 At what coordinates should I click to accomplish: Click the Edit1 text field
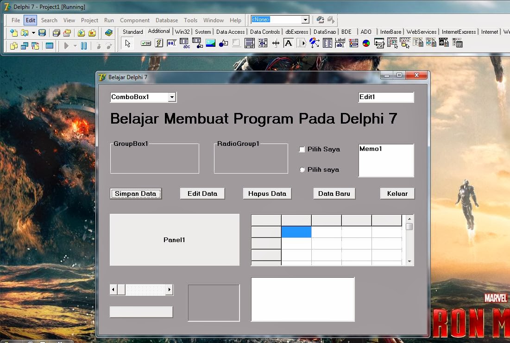click(386, 97)
